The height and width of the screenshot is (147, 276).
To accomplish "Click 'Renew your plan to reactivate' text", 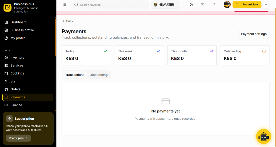I will coord(27,128).
